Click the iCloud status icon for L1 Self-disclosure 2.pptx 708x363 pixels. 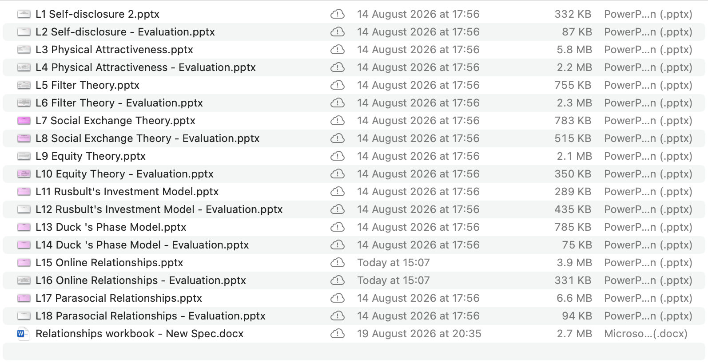tap(338, 14)
